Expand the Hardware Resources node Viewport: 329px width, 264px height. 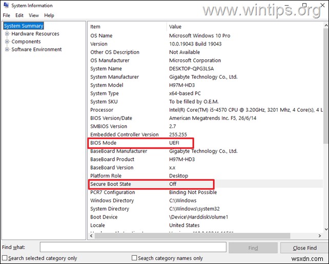7,34
